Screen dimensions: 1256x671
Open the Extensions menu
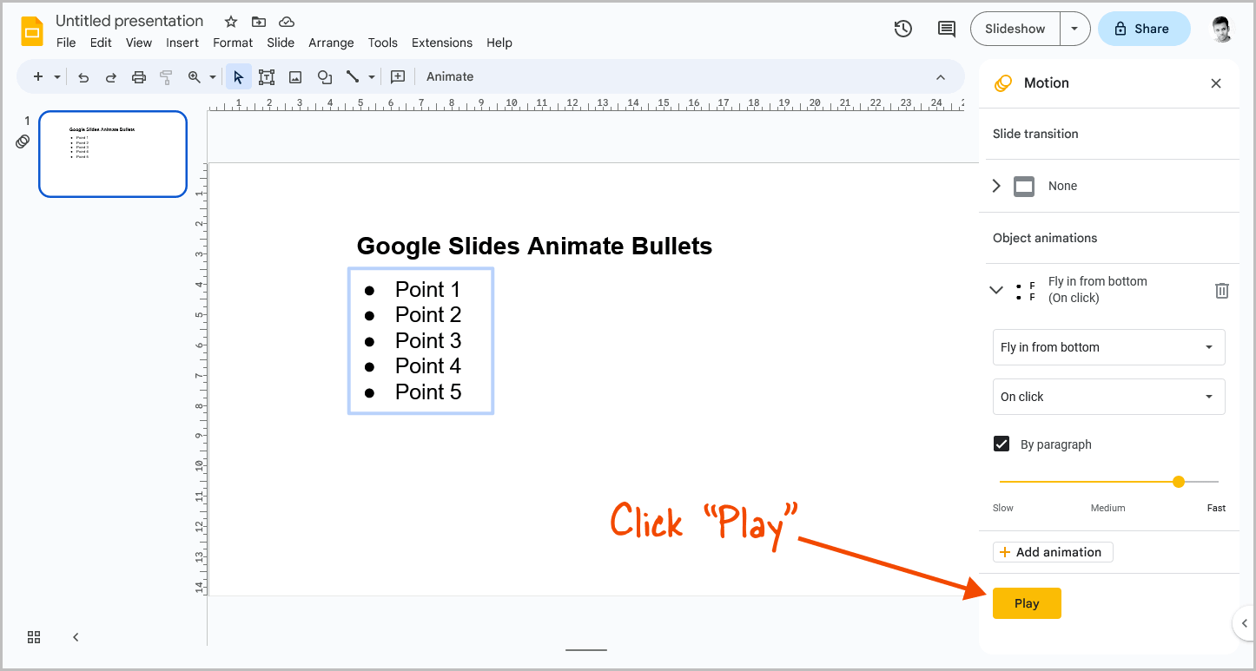coord(441,43)
